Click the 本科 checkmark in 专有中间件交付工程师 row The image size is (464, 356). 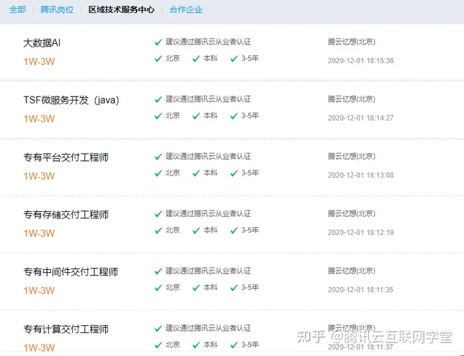(x=196, y=288)
